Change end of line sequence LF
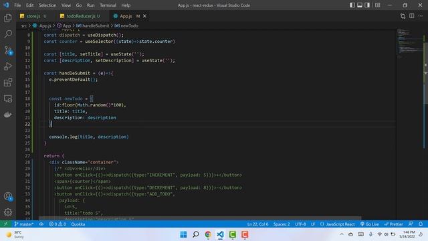428x241 pixels. [313, 224]
